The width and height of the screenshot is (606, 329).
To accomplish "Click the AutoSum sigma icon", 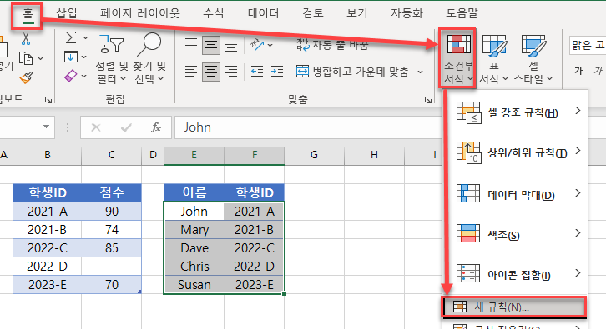I will tap(71, 37).
